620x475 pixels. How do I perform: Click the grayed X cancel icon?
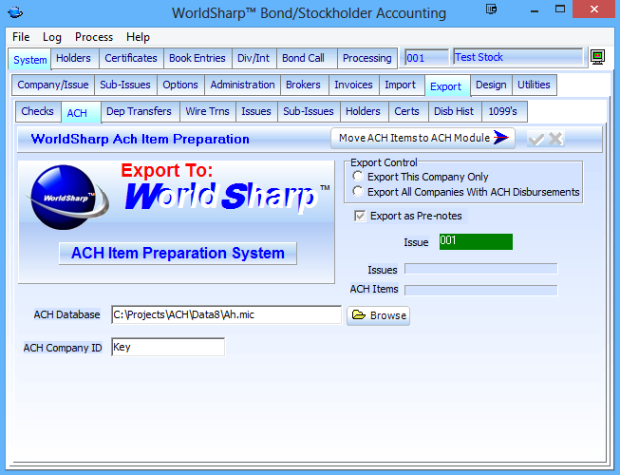(x=555, y=139)
